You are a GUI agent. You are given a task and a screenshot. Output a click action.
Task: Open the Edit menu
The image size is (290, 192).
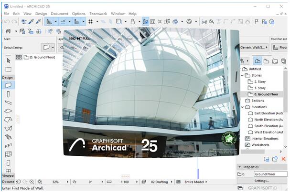(x=16, y=14)
